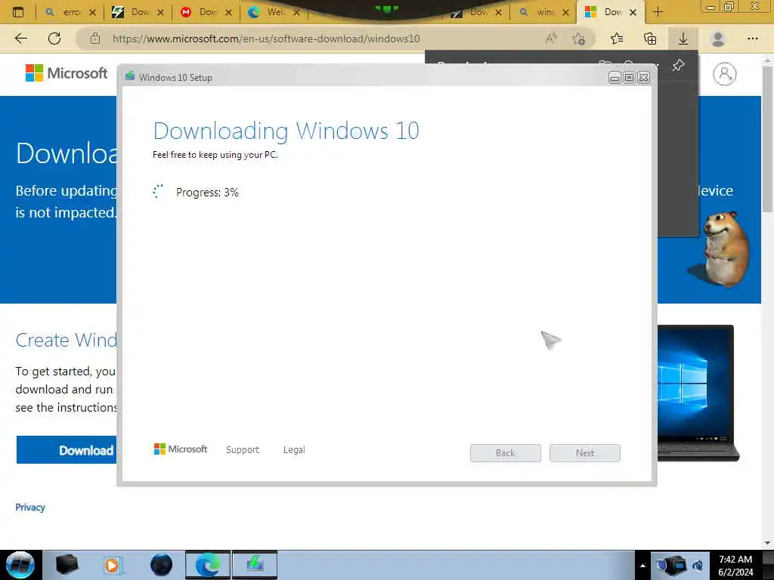Open a new browser tab
The image size is (774, 580).
pos(658,12)
